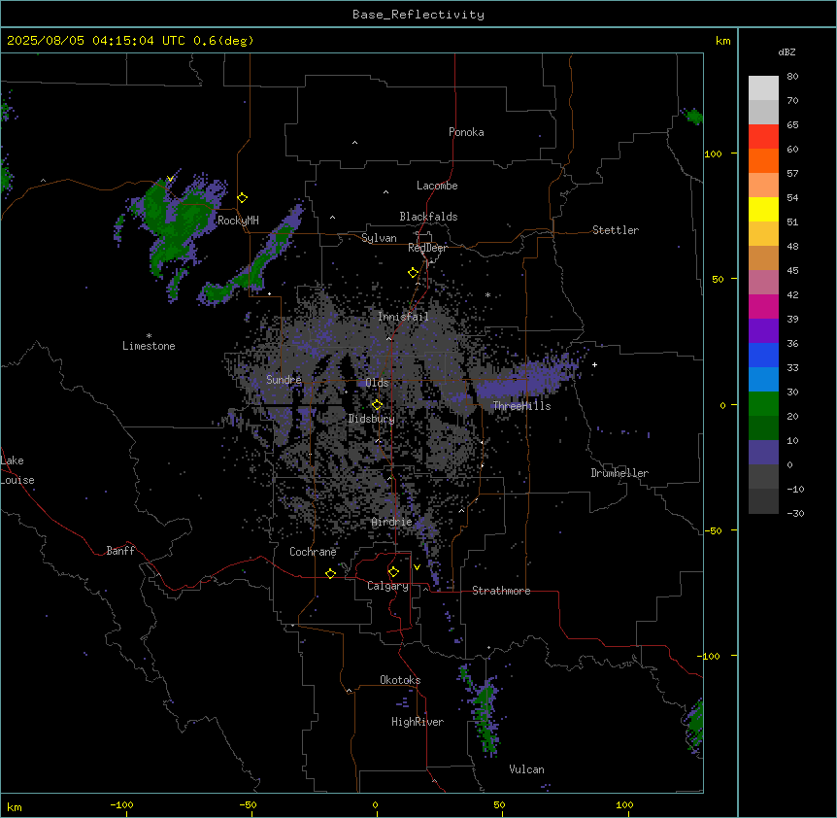Pick the salmon 54-57 dBZ legend swatch
The image size is (837, 818).
click(x=763, y=186)
